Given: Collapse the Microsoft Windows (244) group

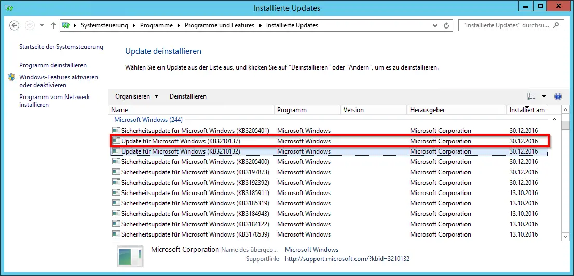Looking at the screenshot, I should (x=554, y=120).
